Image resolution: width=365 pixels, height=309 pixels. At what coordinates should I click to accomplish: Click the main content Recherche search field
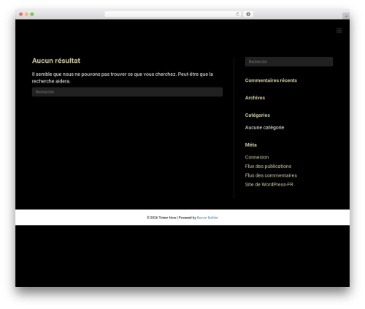pyautogui.click(x=127, y=92)
